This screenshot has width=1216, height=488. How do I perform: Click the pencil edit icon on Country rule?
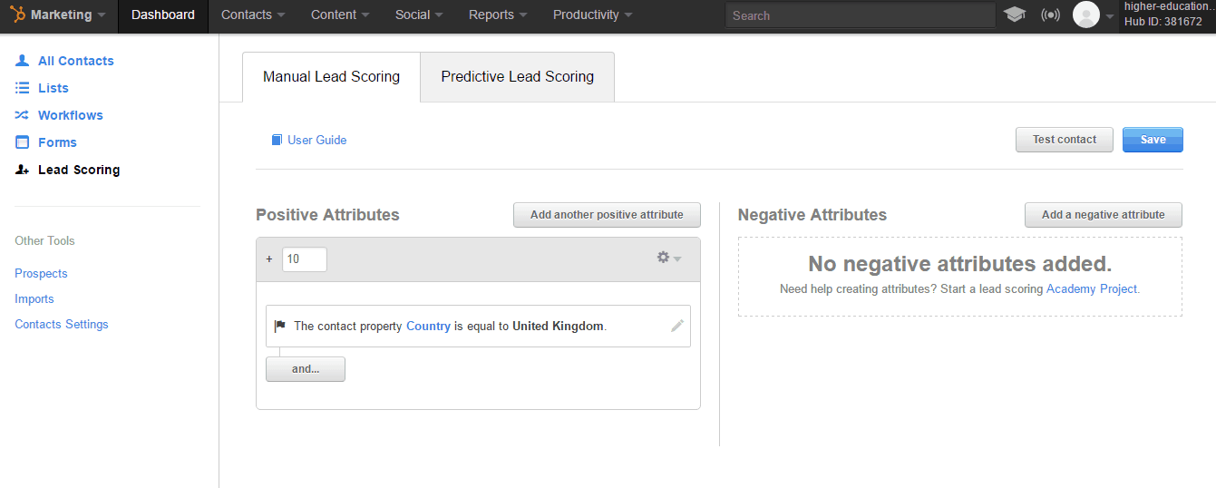676,326
